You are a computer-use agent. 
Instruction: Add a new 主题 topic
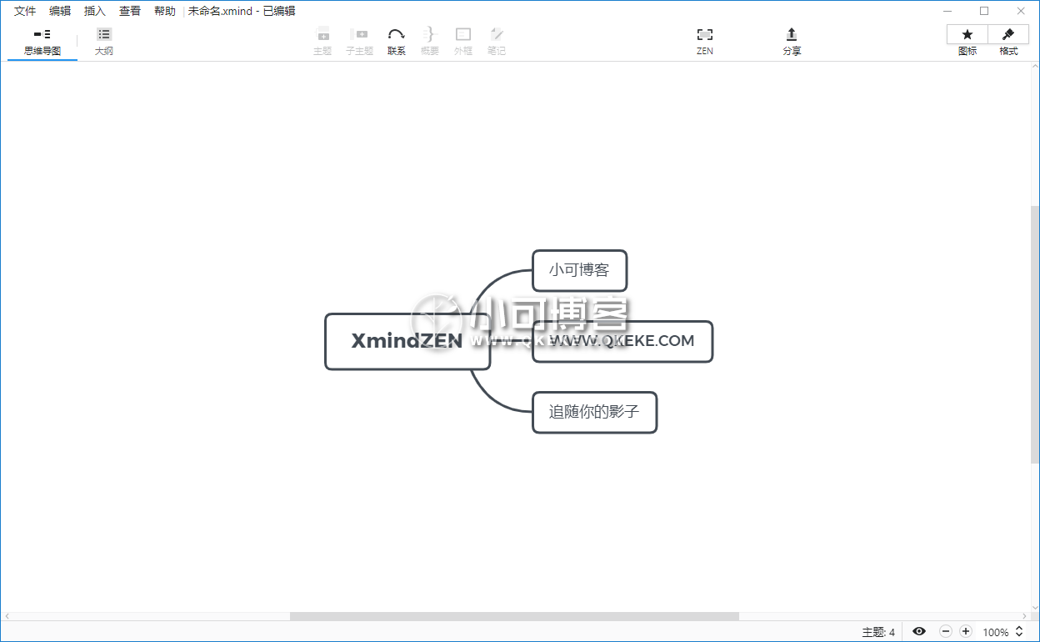[x=322, y=42]
